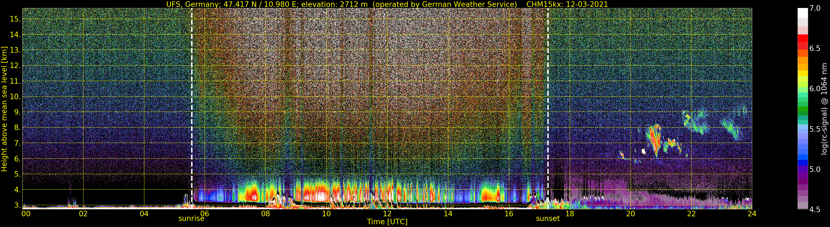
Task: Click the 15. km tick on height axis
Action: click(x=15, y=19)
